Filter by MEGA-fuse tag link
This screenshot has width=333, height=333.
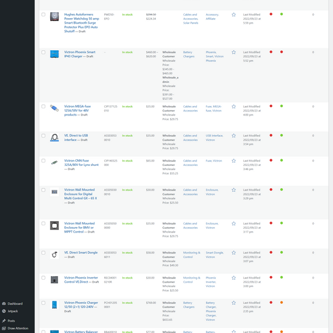214,108
